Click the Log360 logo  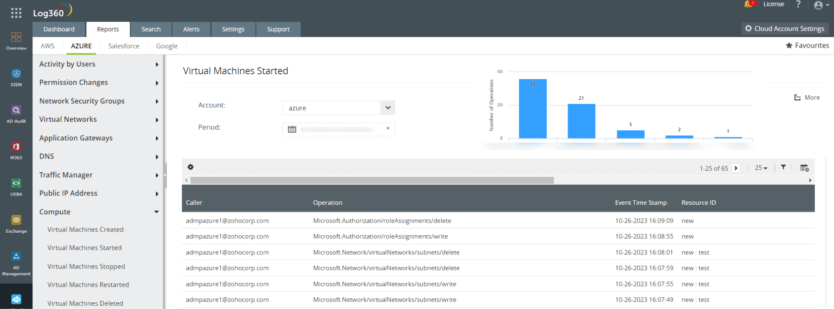coord(53,11)
